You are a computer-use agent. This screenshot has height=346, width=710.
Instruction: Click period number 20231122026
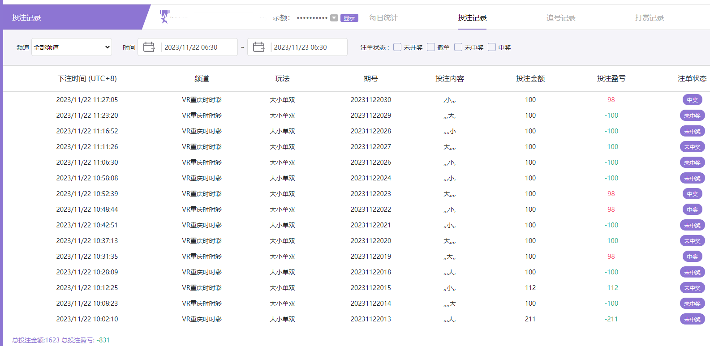371,162
